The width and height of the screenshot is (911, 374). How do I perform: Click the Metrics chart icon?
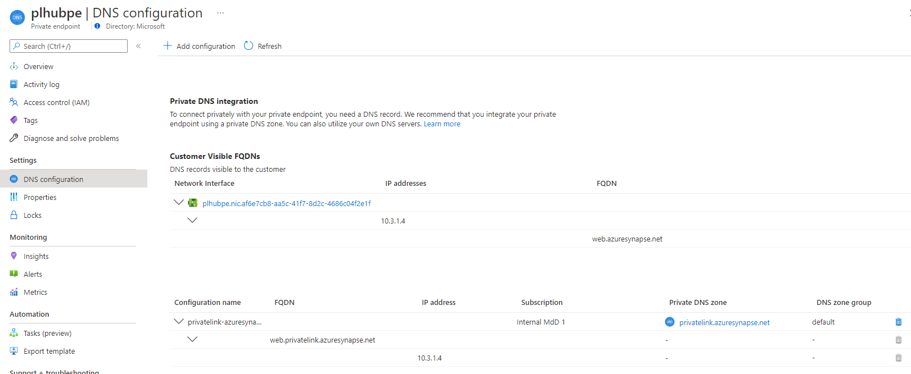(x=14, y=292)
